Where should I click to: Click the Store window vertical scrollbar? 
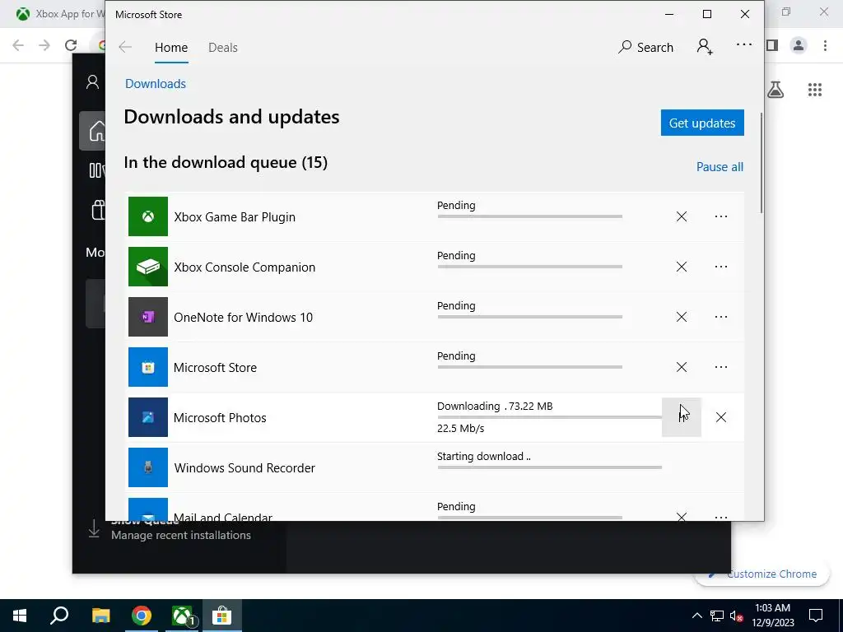click(x=761, y=164)
